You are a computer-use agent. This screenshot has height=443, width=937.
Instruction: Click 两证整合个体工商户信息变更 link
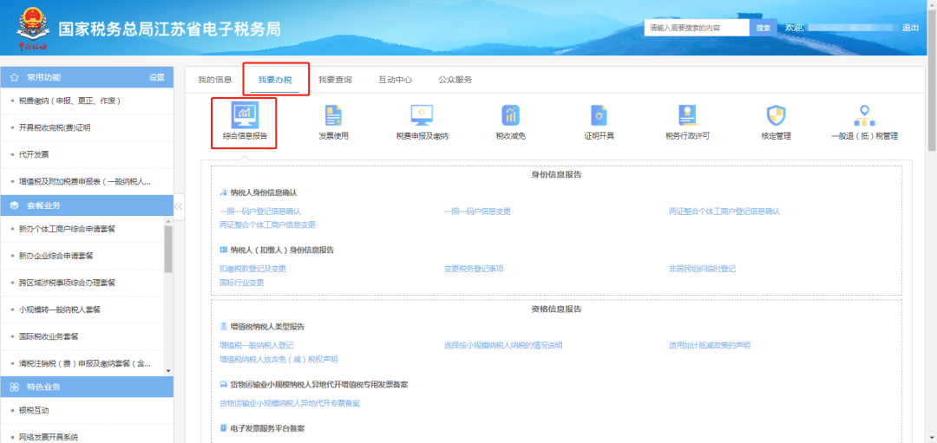(267, 225)
